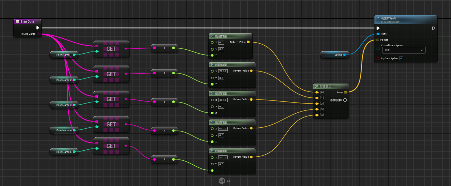Screen dimensions: 451x186
Task: Select the Row Name 1 variable node
Action: tap(63, 55)
